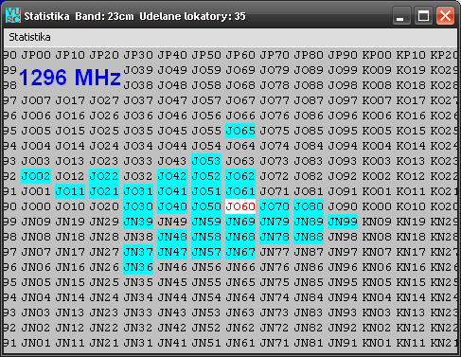461x357 pixels.
Task: Click unworked locator JP00
Action: click(x=36, y=55)
